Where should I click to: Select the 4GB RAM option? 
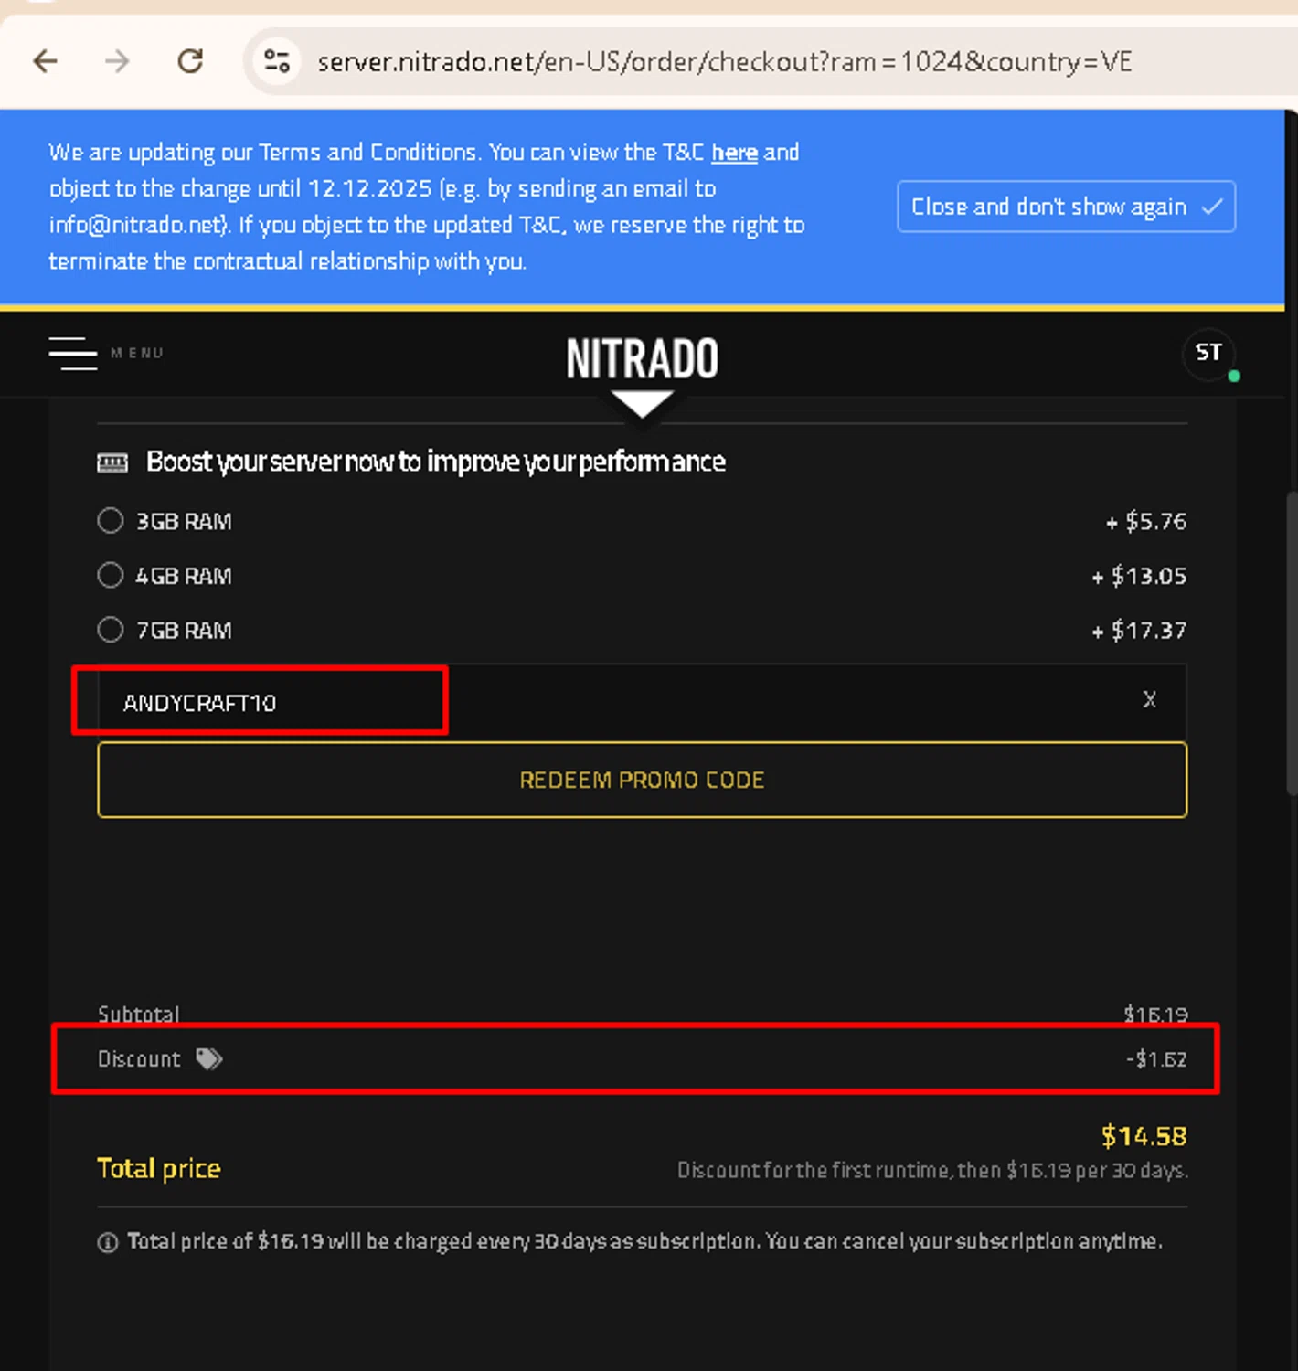[111, 576]
